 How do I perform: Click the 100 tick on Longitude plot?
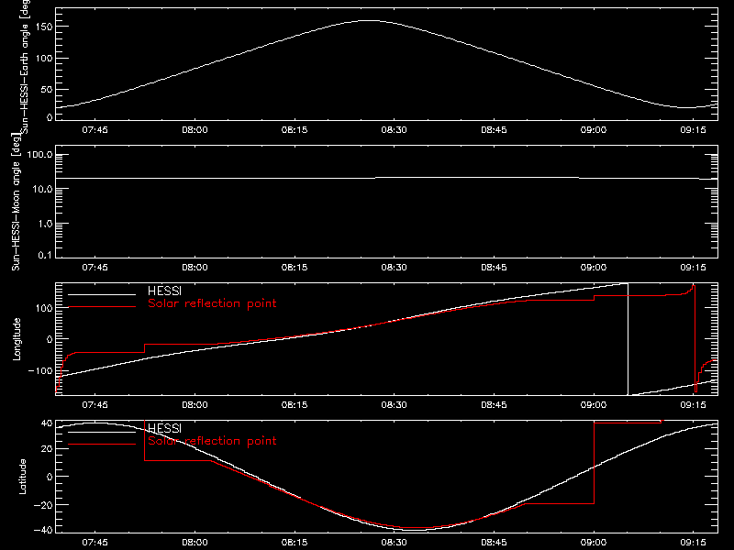tap(44, 308)
